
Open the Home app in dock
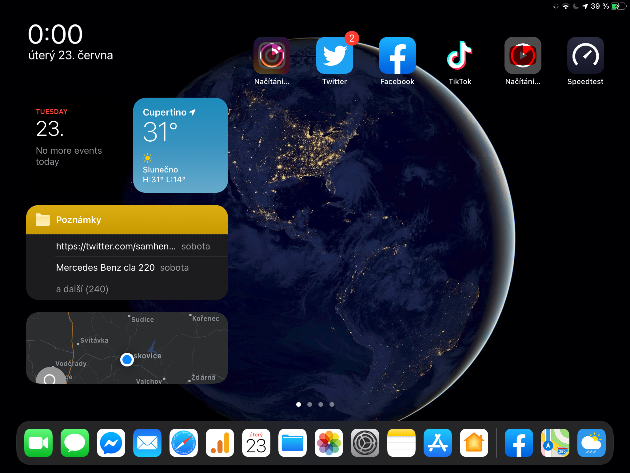[474, 443]
